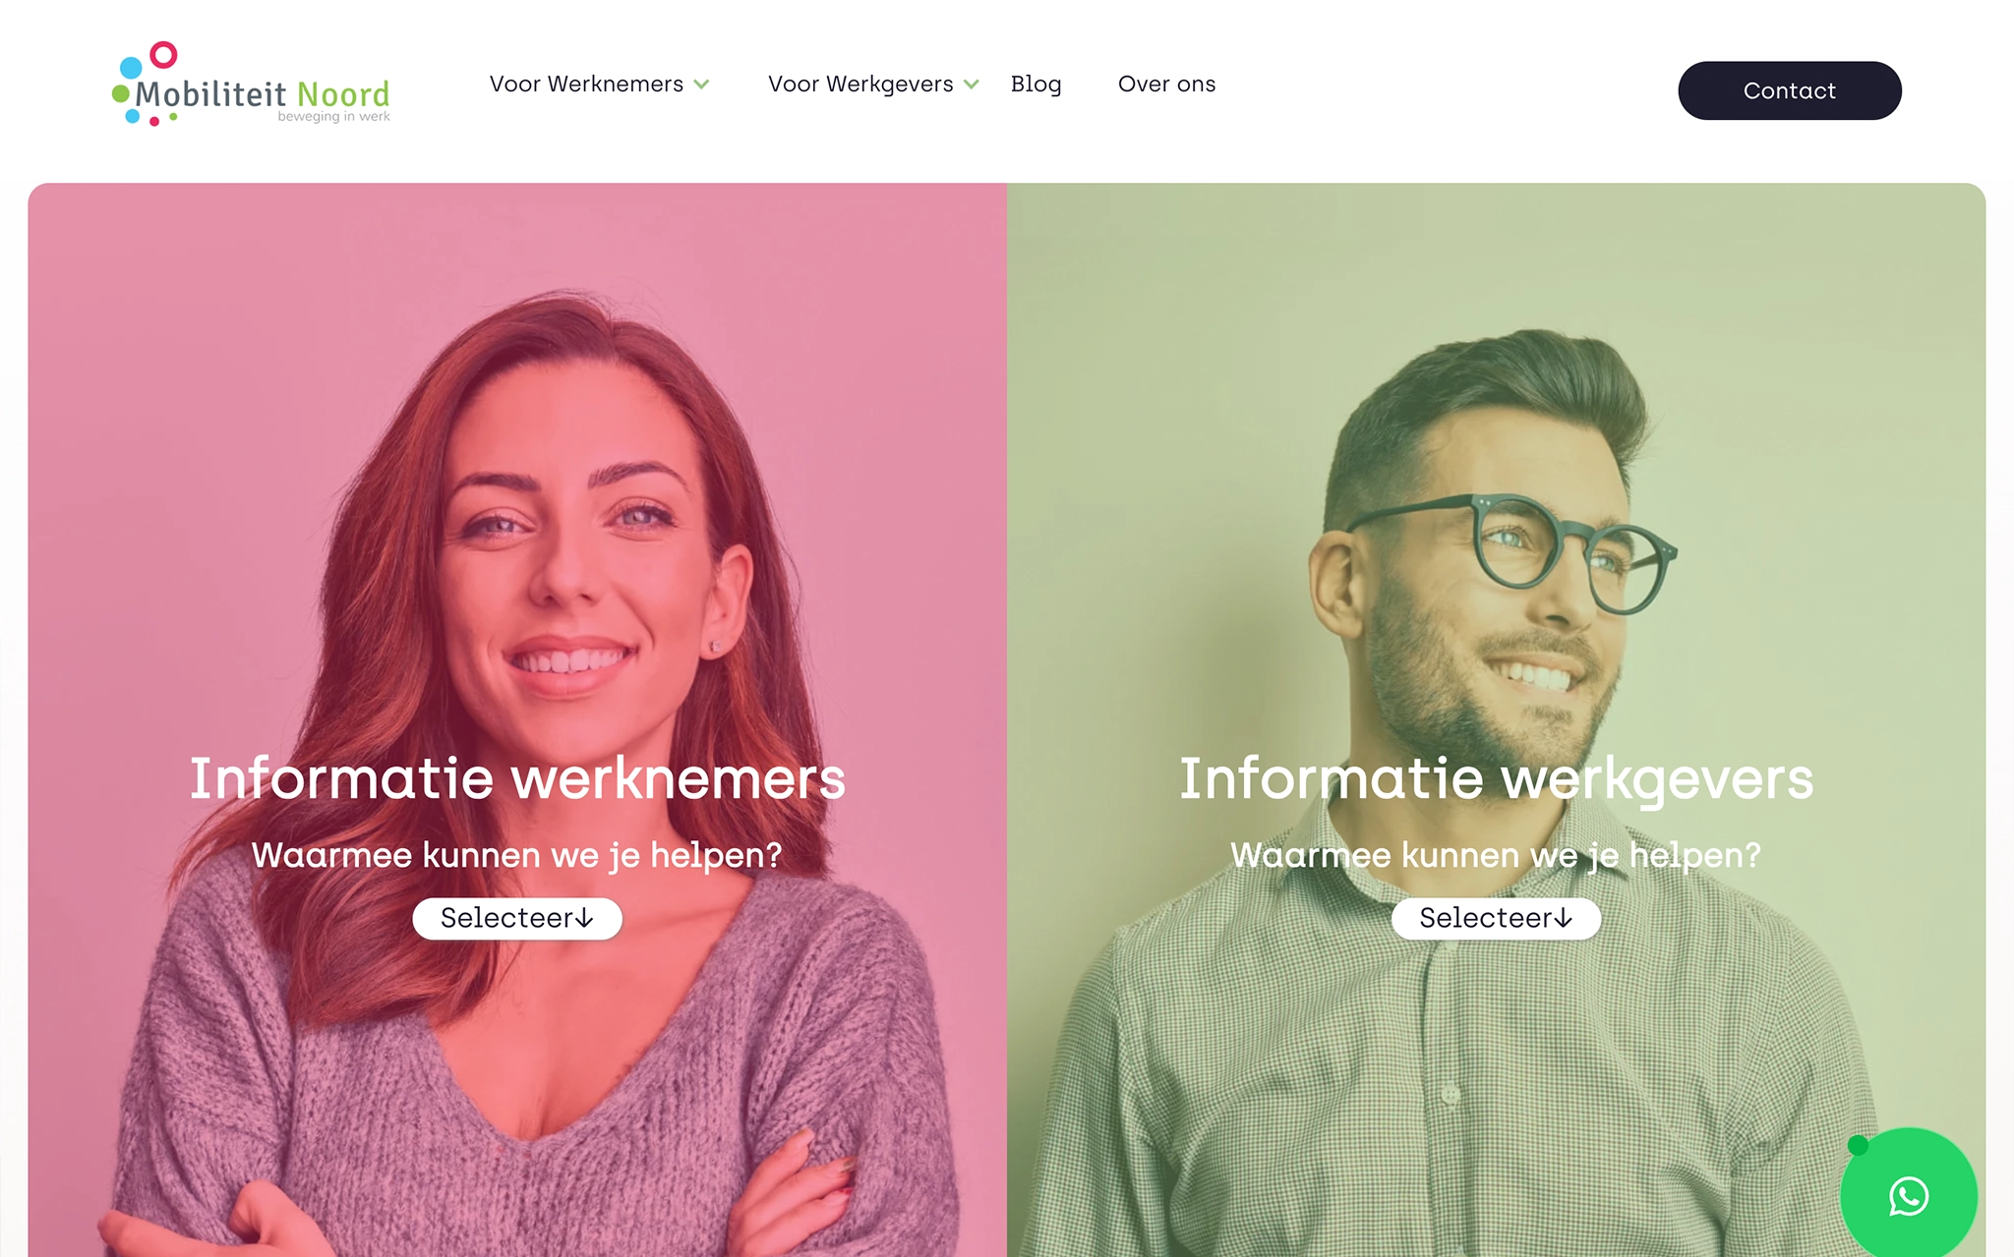Viewport: 2014px width, 1257px height.
Task: Click Selecteer under Informatie werknemers
Action: coord(517,918)
